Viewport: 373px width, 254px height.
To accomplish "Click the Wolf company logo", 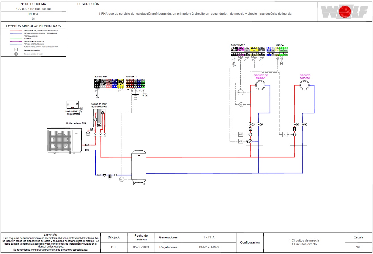I will [345, 12].
